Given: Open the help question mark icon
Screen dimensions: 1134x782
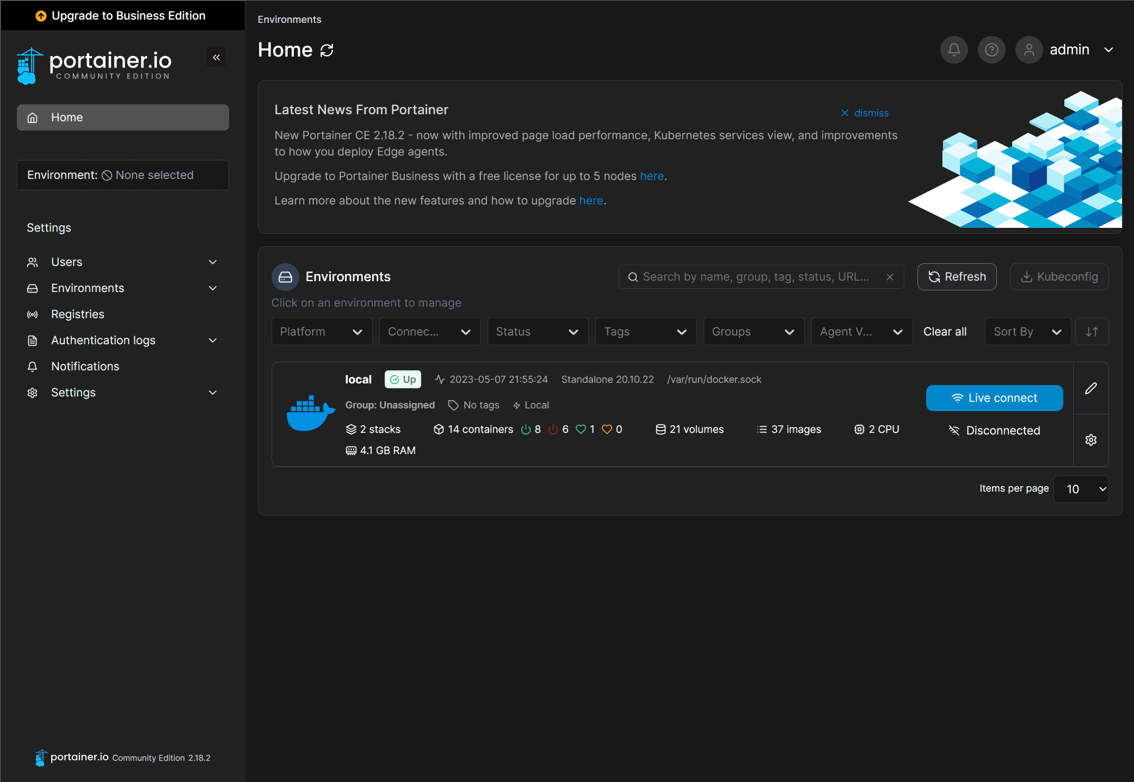Looking at the screenshot, I should tap(991, 50).
